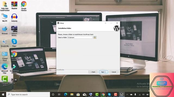Select Network desktop icon
The width and height of the screenshot is (174, 97).
click(x=5, y=30)
